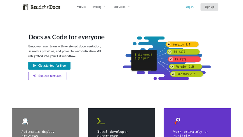243x137 pixels.
Task: Click the red X icon on PR #378
Action: click(171, 59)
